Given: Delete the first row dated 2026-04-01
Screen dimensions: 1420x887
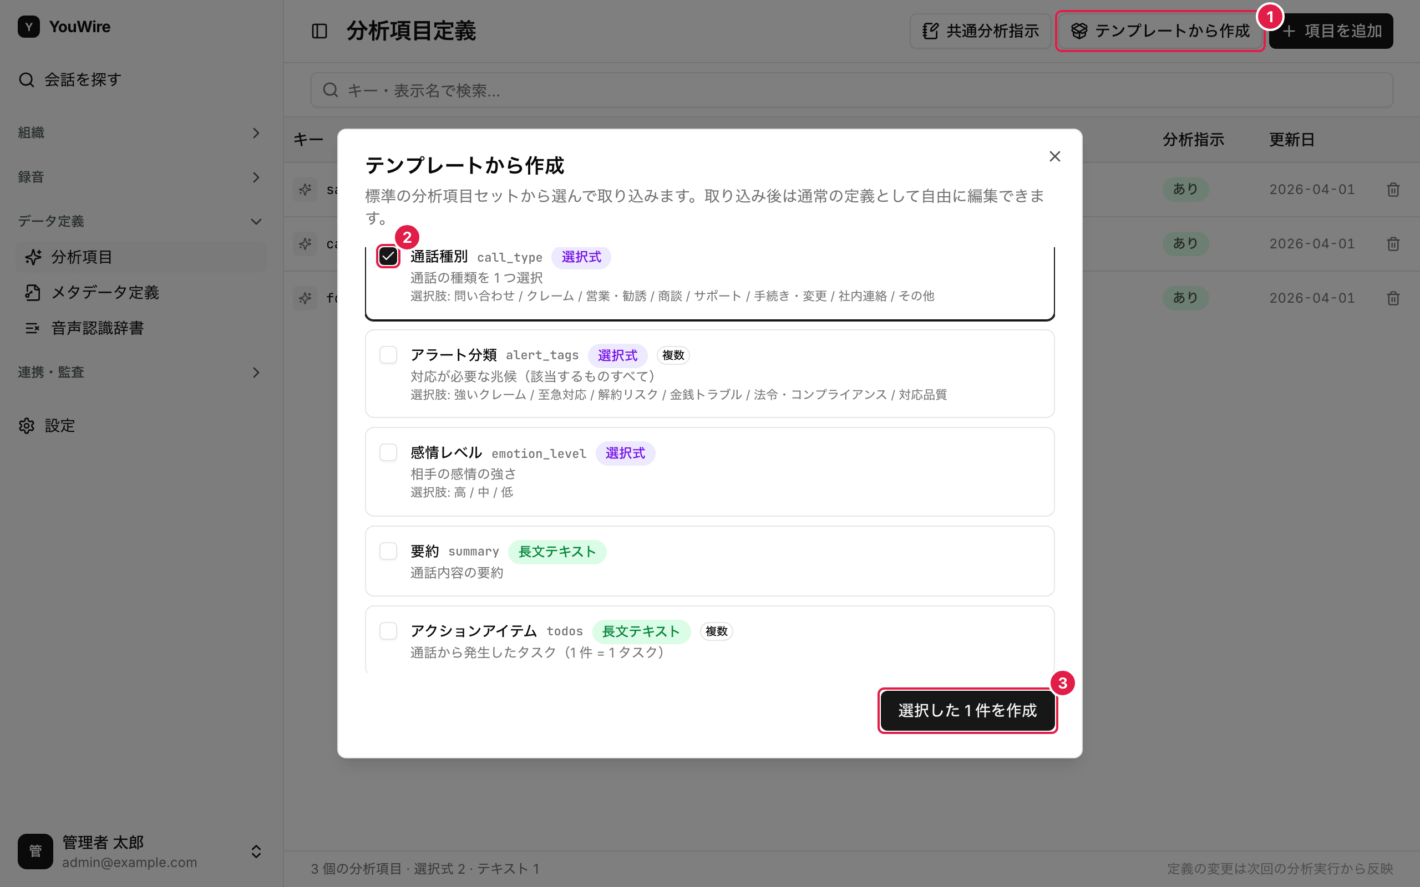Looking at the screenshot, I should pyautogui.click(x=1393, y=190).
